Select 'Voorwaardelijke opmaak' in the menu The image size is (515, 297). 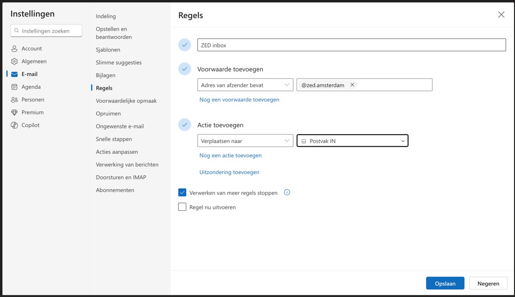click(x=126, y=101)
